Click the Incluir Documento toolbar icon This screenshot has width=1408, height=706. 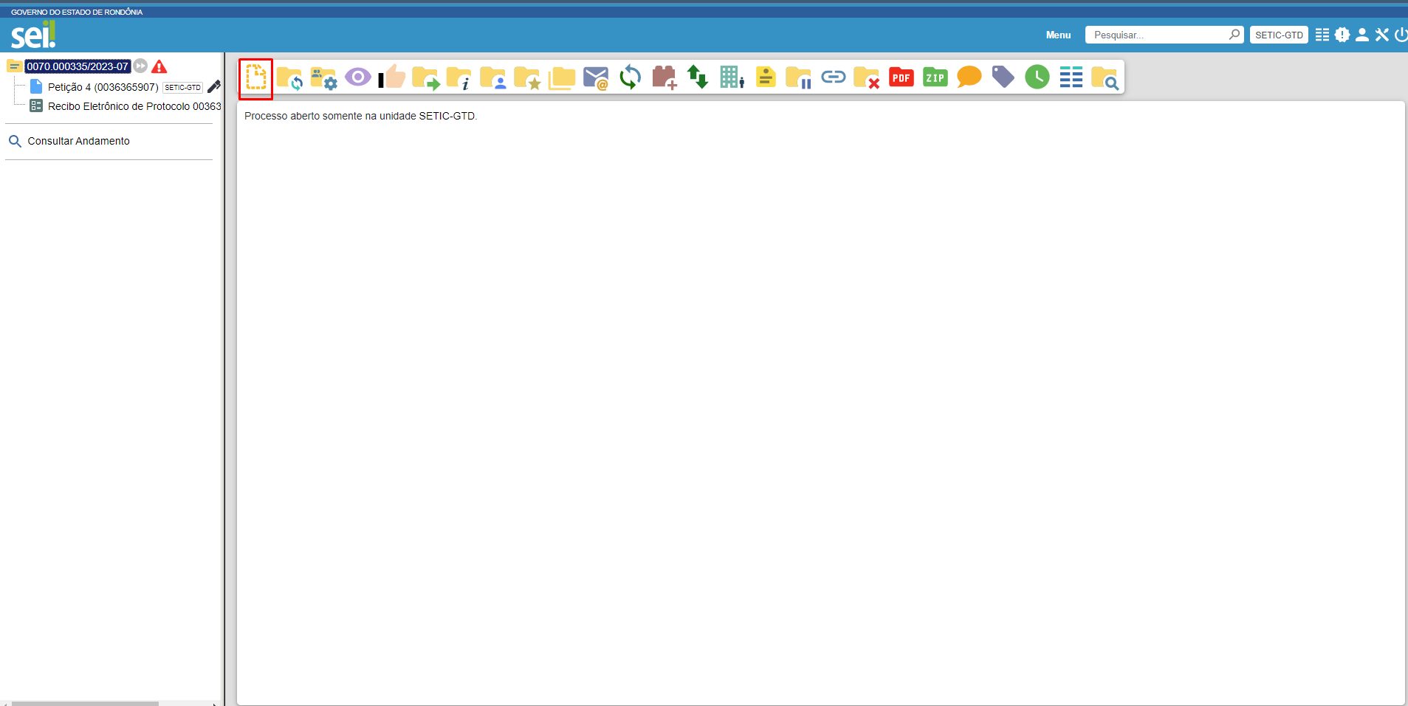[x=256, y=77]
